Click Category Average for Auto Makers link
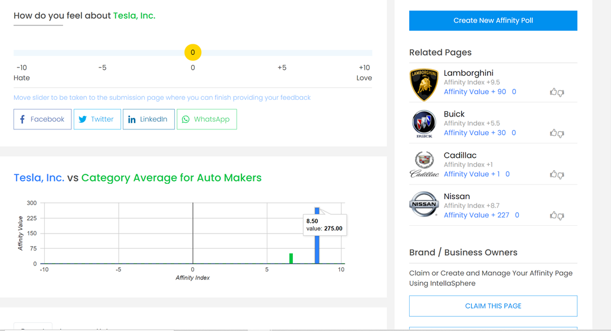The image size is (611, 331). 171,178
